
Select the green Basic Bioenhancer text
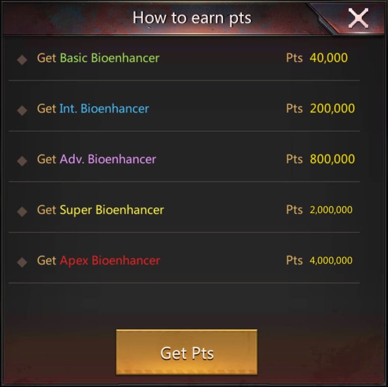click(x=110, y=58)
